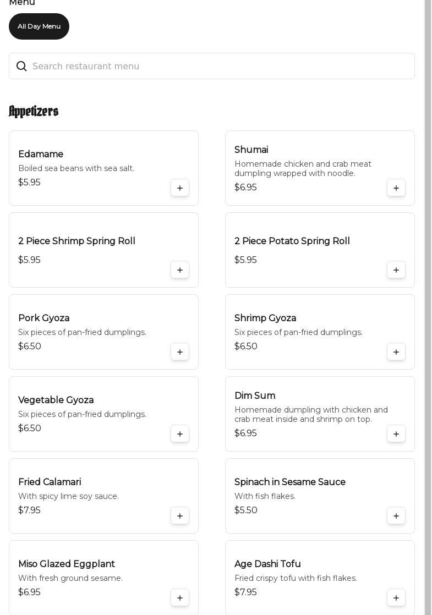
Task: Add Dim Sum plus icon
Action: click(x=396, y=434)
